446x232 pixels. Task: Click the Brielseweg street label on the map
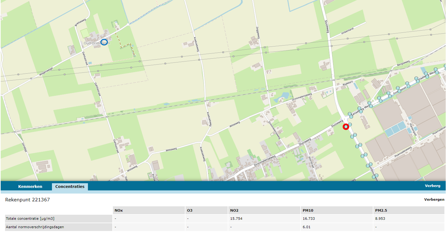tap(81, 22)
